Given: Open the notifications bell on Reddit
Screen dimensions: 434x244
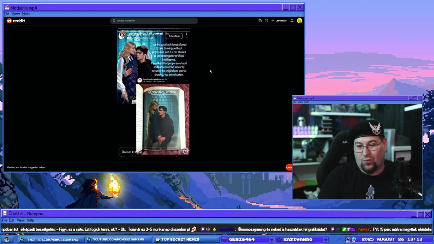Looking at the screenshot, I should [292, 21].
